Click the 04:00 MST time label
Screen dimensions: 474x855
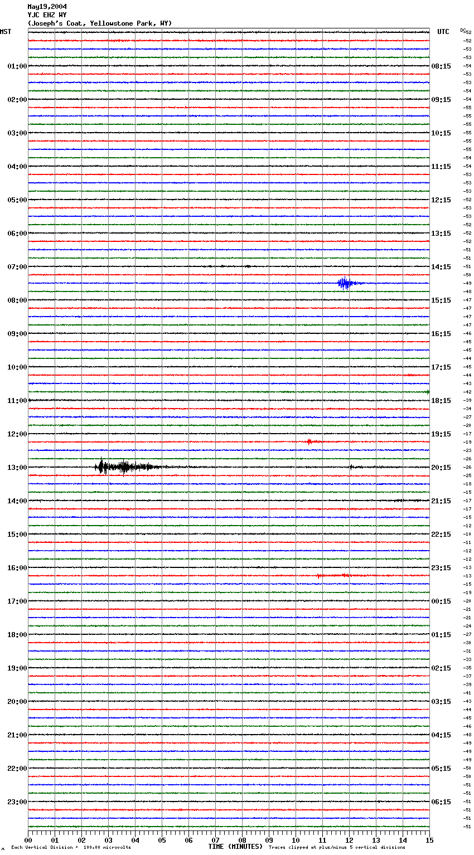[x=17, y=167]
